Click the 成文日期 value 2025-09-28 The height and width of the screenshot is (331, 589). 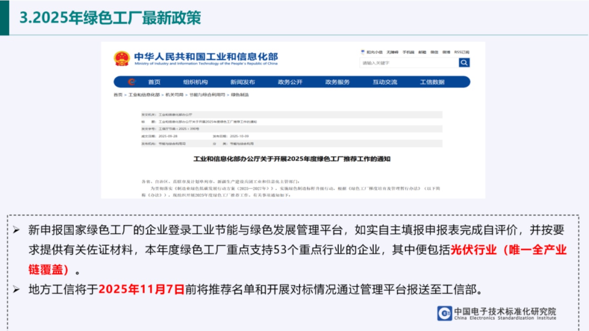point(168,136)
